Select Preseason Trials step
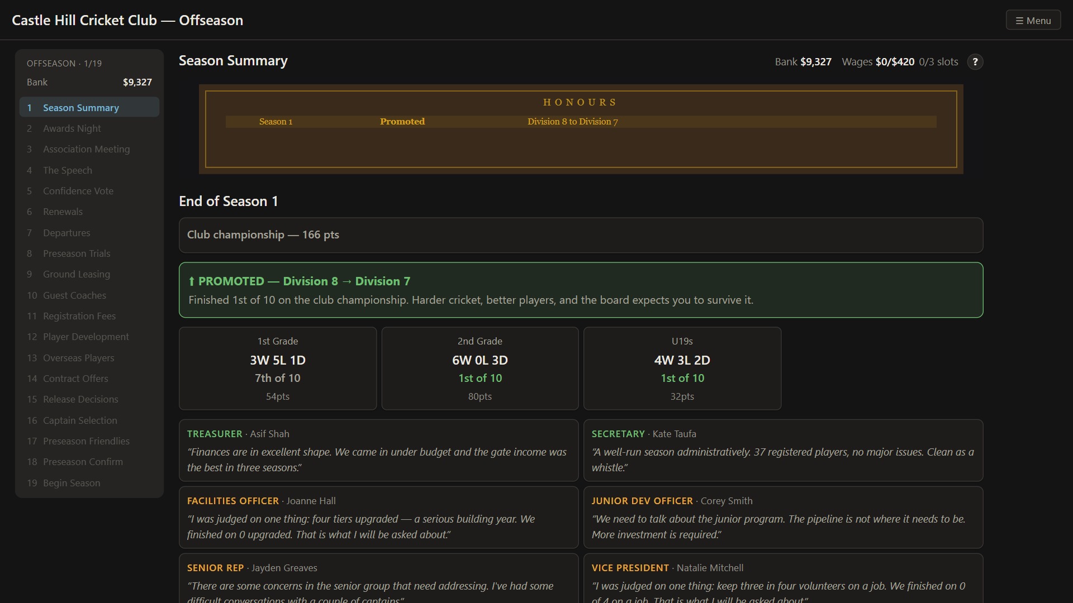This screenshot has height=603, width=1073. click(x=89, y=253)
